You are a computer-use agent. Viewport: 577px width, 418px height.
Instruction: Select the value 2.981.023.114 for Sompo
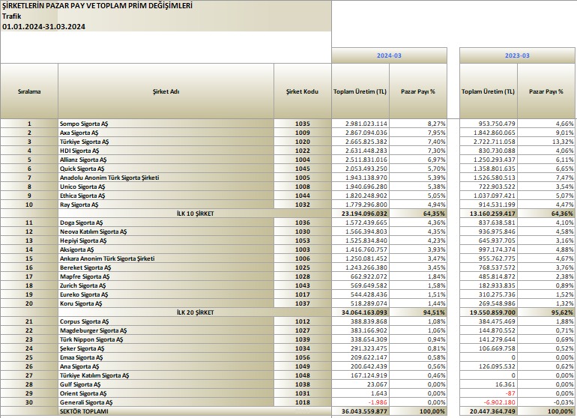pos(360,124)
